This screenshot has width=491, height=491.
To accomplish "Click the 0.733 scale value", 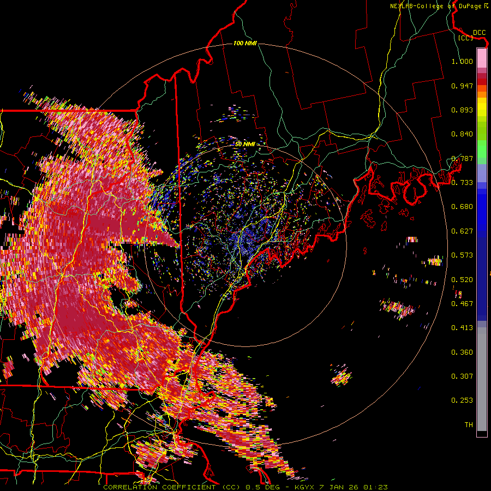I will tap(462, 183).
